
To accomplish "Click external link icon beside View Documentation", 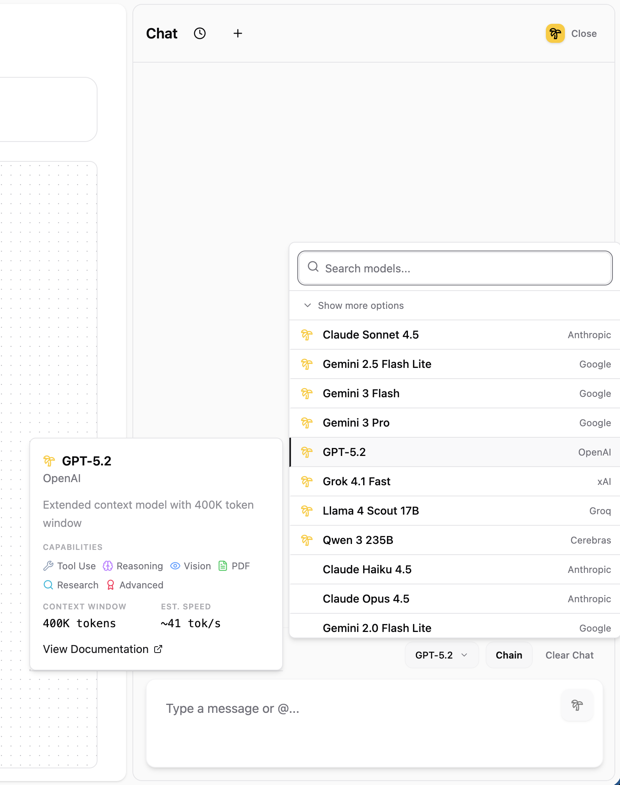I will (158, 649).
